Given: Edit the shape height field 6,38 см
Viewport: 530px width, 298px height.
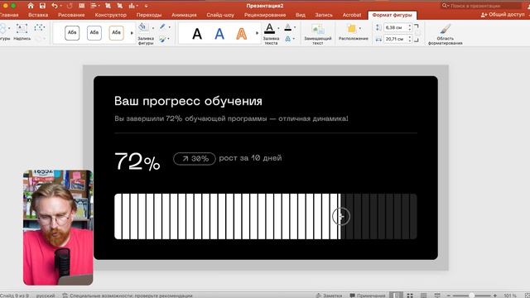Looking at the screenshot, I should pyautogui.click(x=396, y=27).
